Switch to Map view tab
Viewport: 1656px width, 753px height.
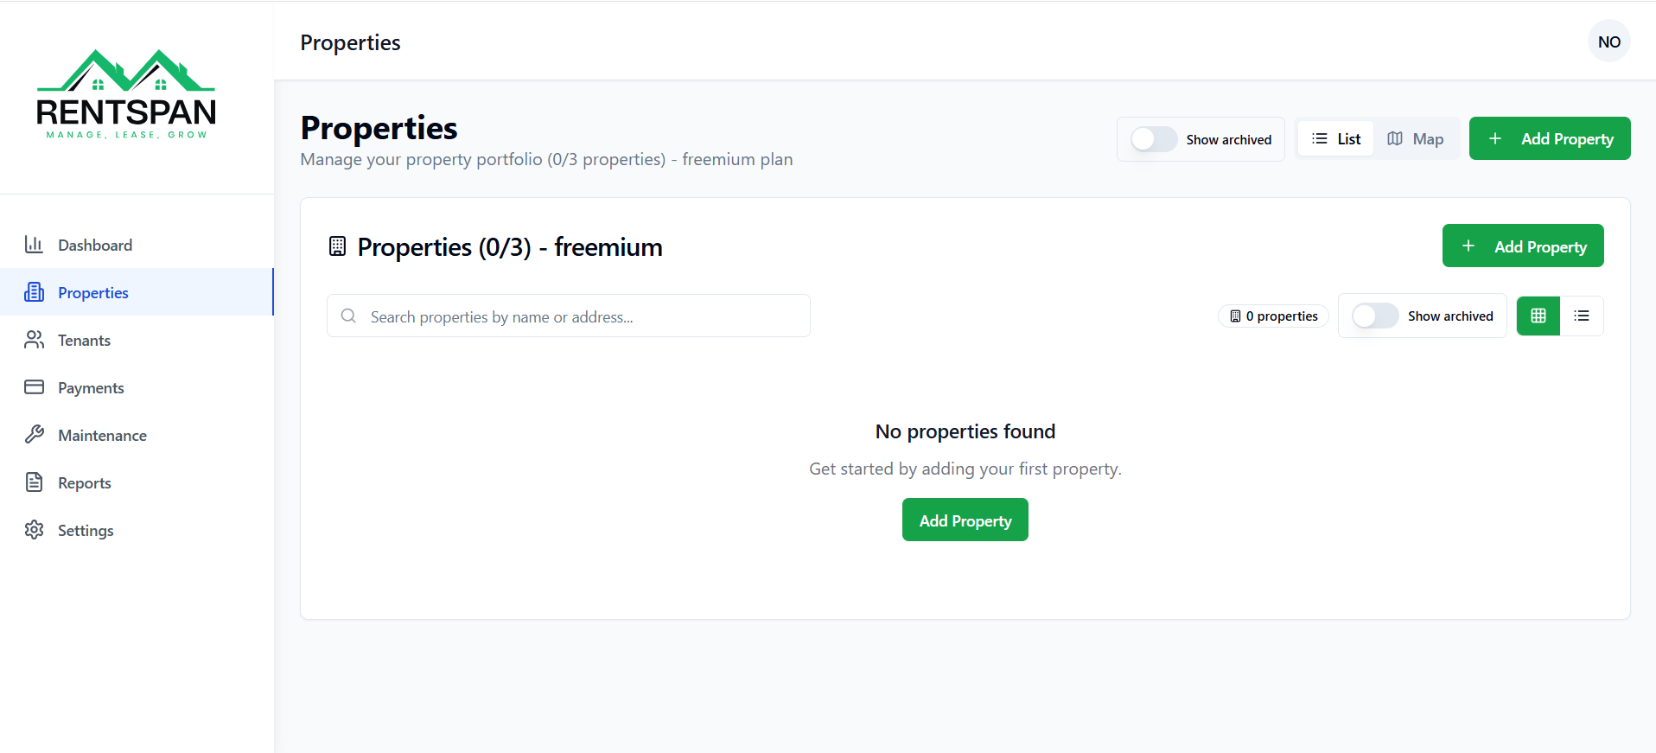(x=1416, y=139)
